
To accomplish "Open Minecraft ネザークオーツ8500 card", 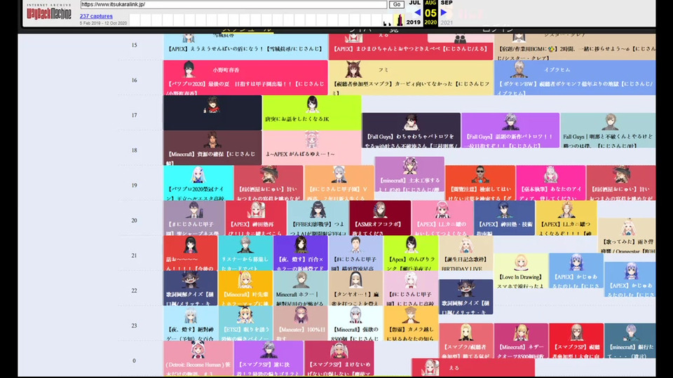I will point(521,341).
